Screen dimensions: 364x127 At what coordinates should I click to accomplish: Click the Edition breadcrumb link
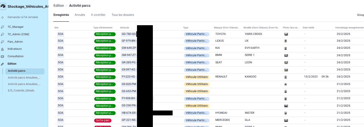coord(59,5)
